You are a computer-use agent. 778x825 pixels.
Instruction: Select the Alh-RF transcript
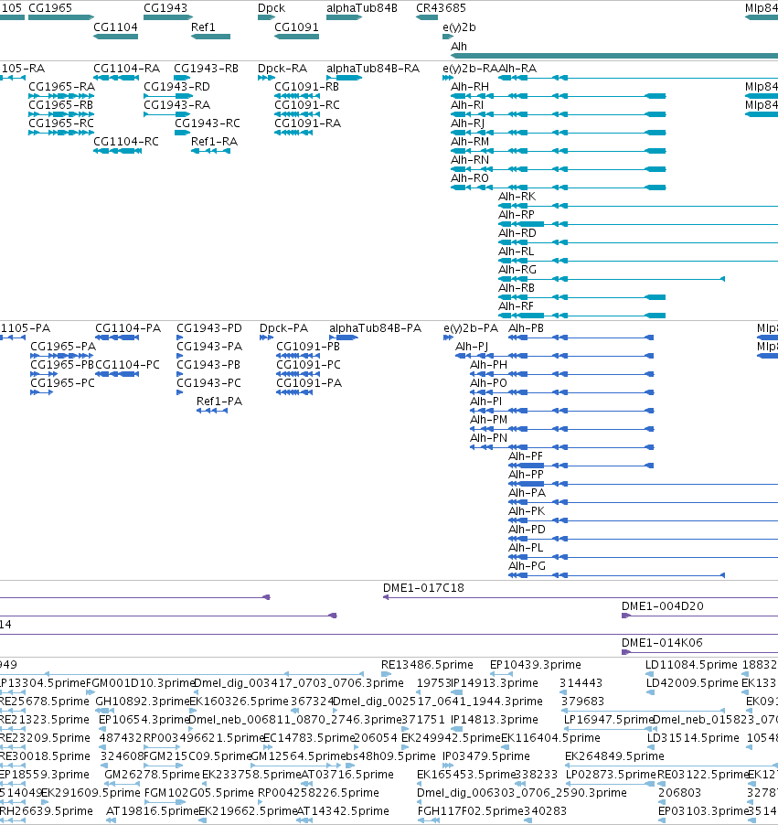(x=582, y=316)
